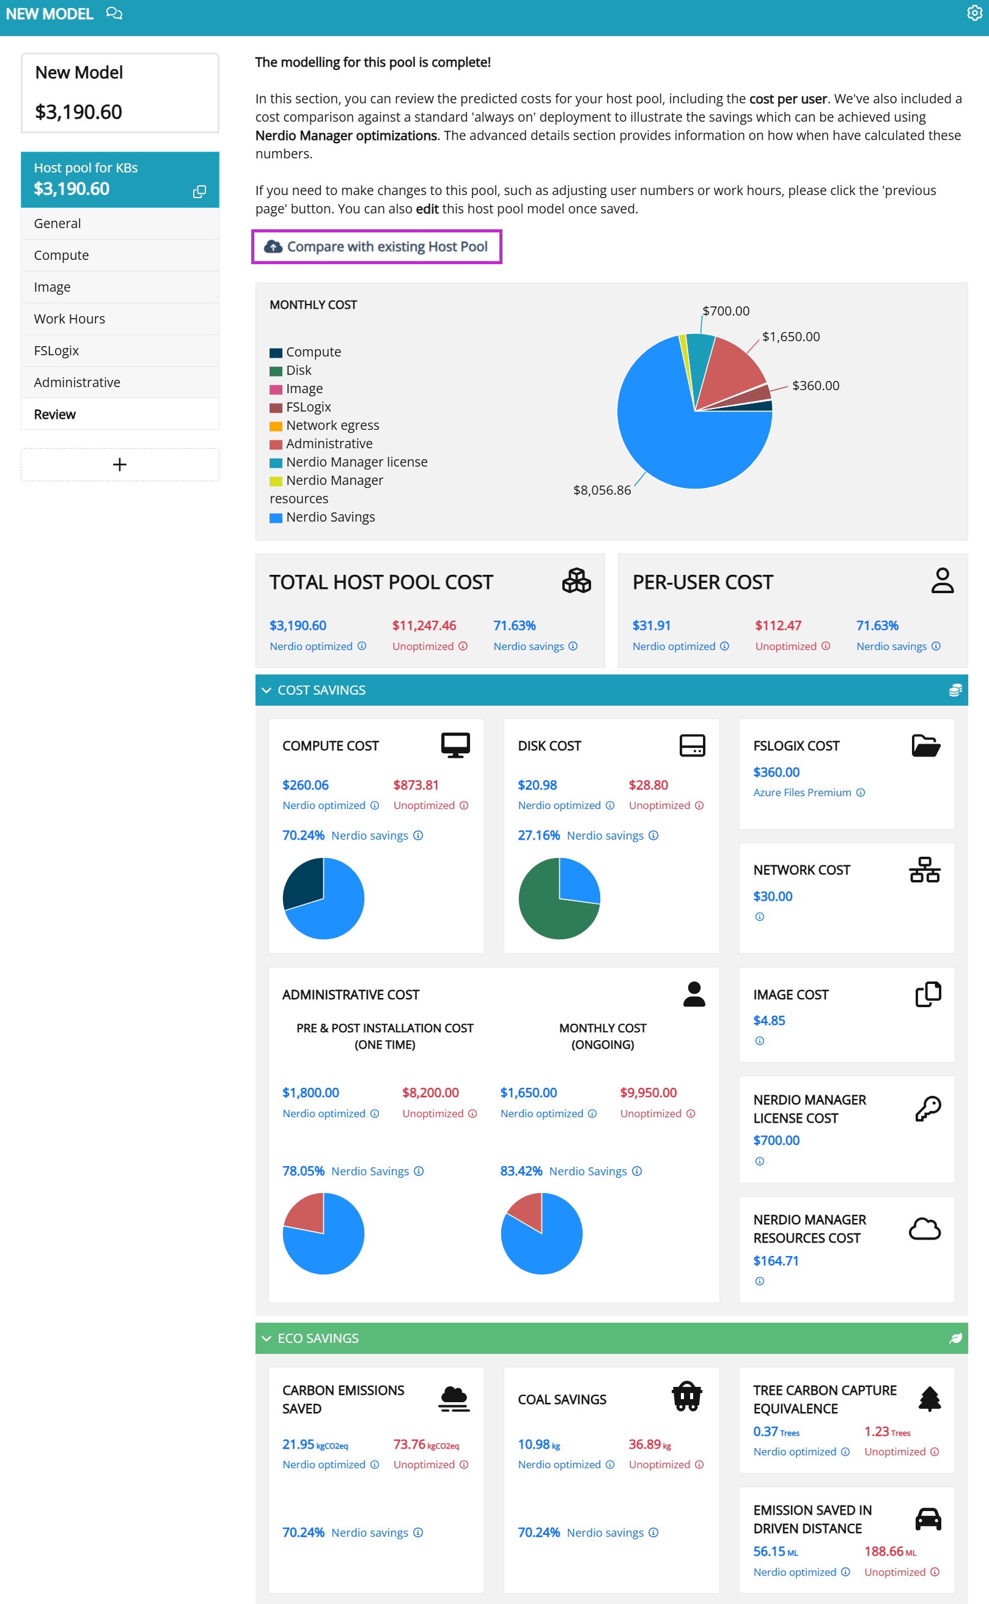Click the network icon on the Network Cost card
This screenshot has width=989, height=1604.
(924, 869)
